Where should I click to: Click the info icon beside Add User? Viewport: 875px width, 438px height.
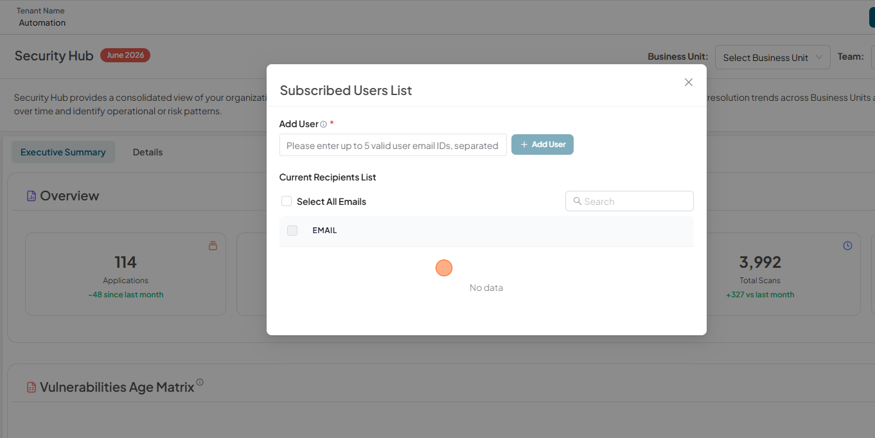click(x=323, y=125)
